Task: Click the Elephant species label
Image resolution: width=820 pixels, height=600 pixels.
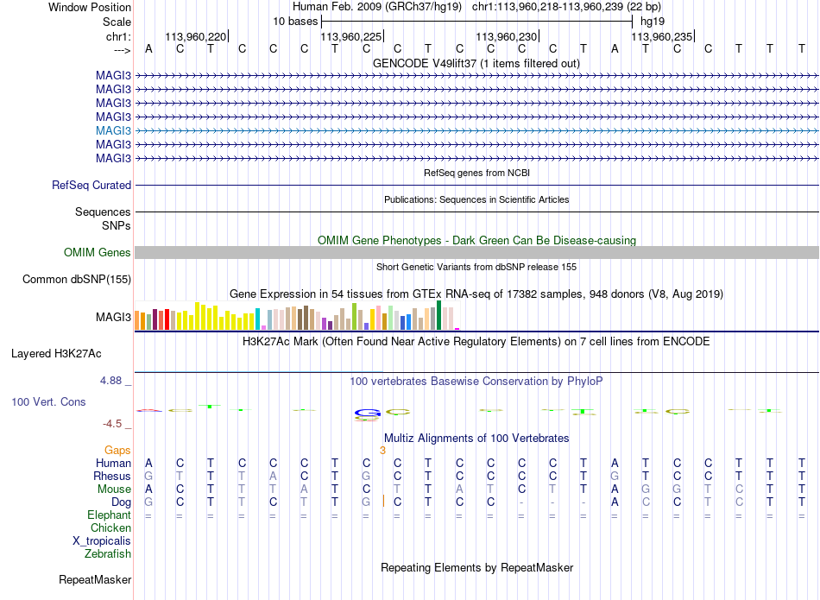Action: [109, 515]
